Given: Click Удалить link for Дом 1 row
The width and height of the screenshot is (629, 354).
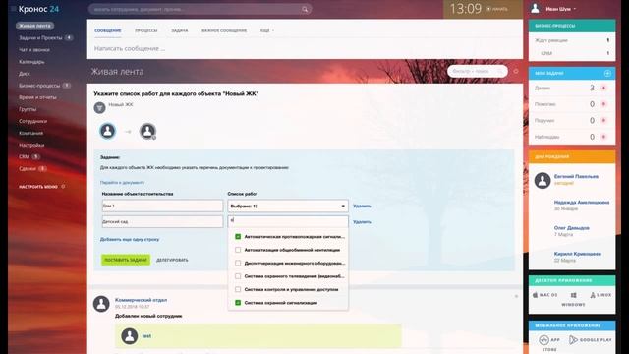Looking at the screenshot, I should tap(362, 206).
